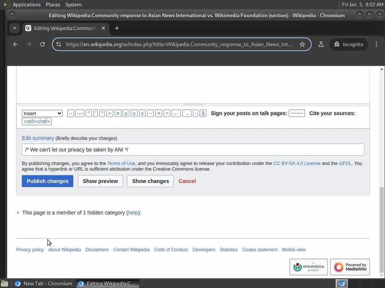This screenshot has height=288, width=385.
Task: Click into the Edit summary field
Action: click(193, 150)
